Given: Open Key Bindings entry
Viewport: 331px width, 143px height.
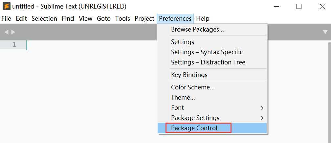Looking at the screenshot, I should (x=212, y=75).
